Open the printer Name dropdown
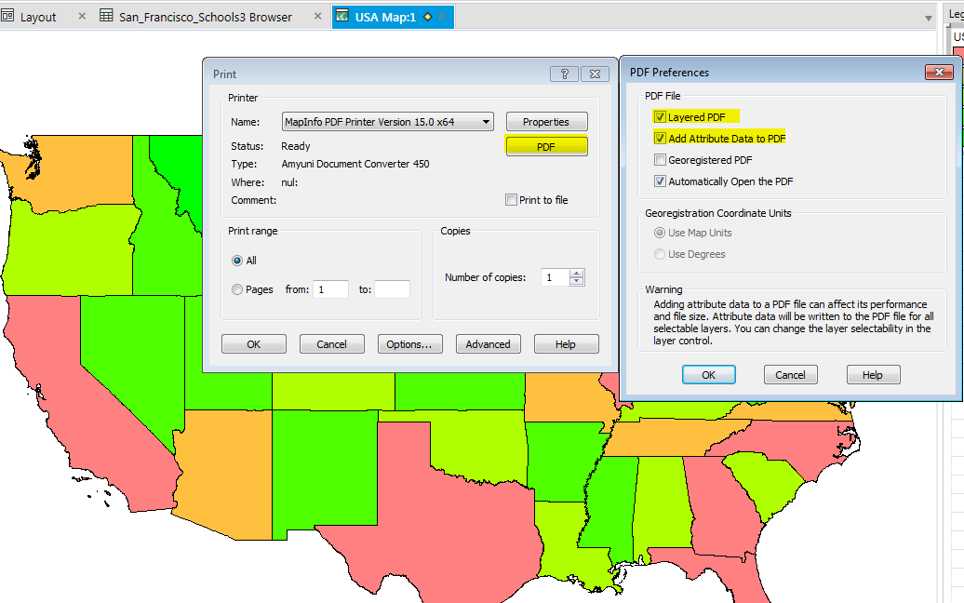The image size is (964, 603). tap(486, 122)
